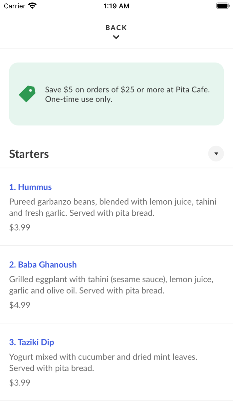233x414 pixels.
Task: Open the Taziki Dip menu item
Action: [x=32, y=342]
